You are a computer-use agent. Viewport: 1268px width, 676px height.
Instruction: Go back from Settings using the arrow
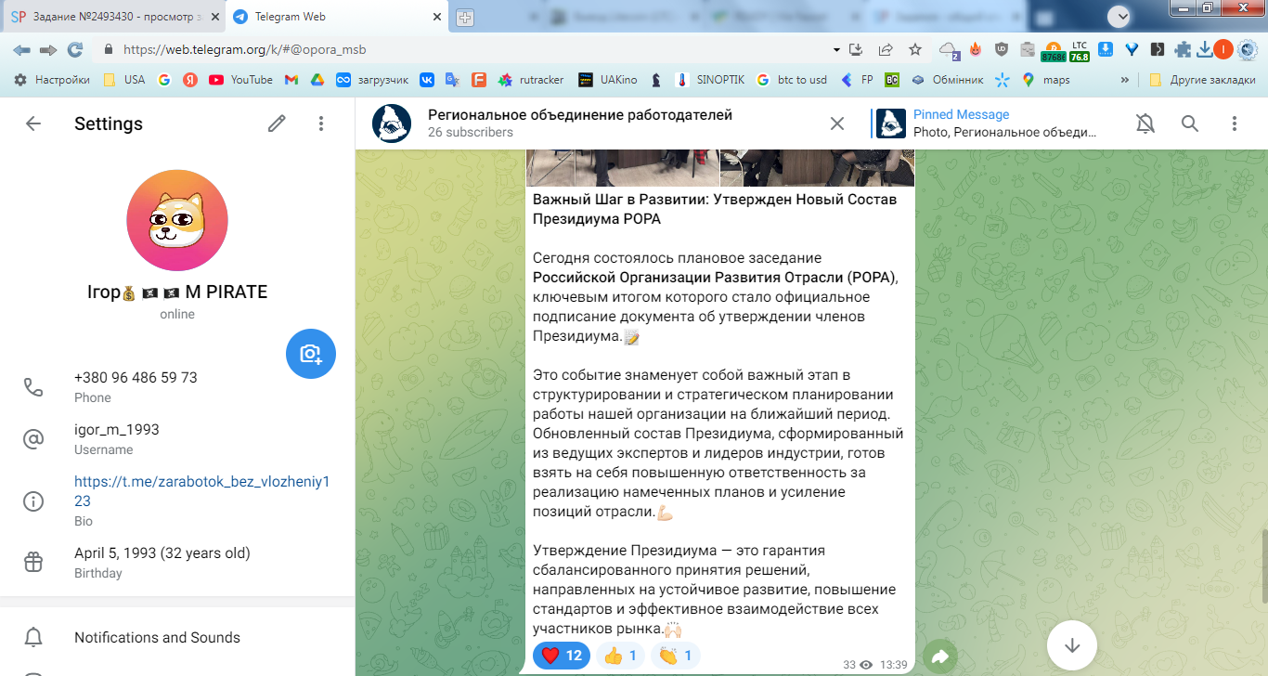33,123
